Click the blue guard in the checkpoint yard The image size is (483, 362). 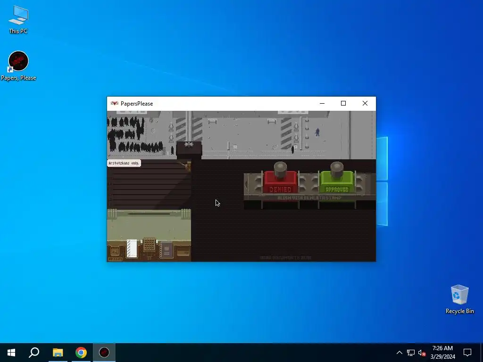[317, 132]
